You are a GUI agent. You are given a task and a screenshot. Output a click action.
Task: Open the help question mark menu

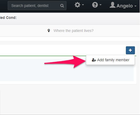click(95, 5)
